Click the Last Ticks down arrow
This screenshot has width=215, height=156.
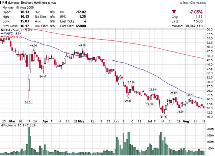(85, 21)
